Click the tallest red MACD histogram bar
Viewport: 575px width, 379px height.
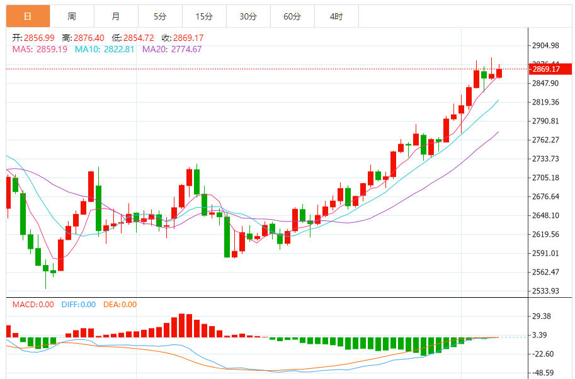tap(182, 325)
